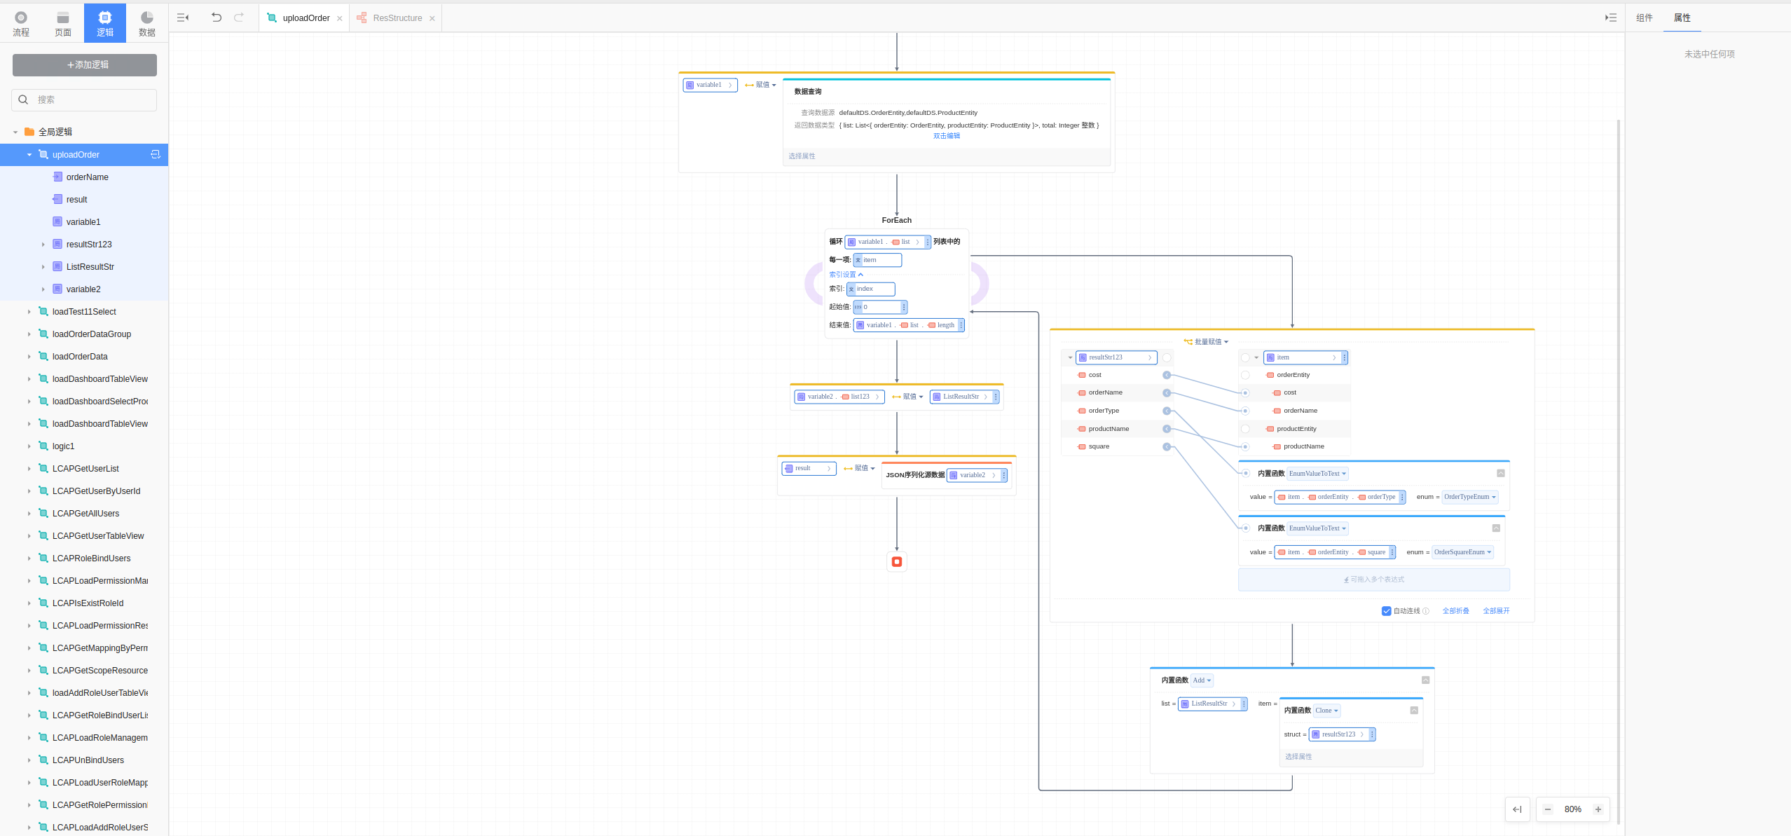Open the 页面 (page) section
Image resolution: width=1791 pixels, height=836 pixels.
tap(63, 23)
